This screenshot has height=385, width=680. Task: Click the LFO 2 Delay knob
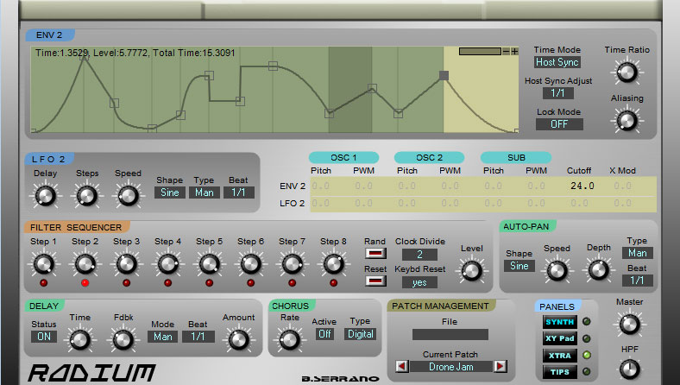(43, 195)
